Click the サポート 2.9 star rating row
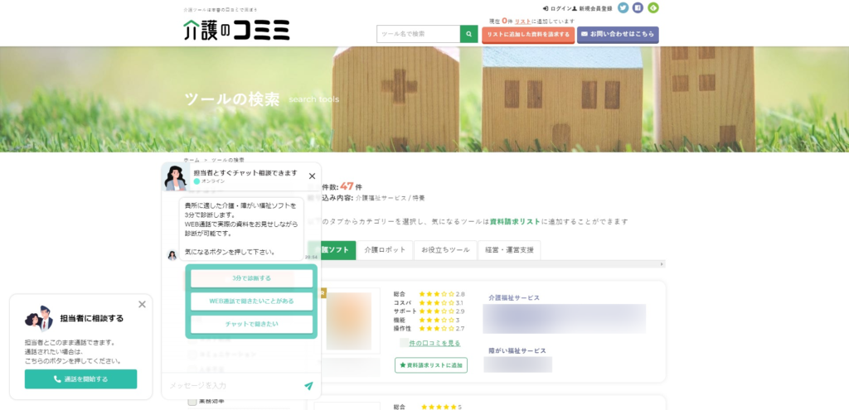 [x=429, y=311]
